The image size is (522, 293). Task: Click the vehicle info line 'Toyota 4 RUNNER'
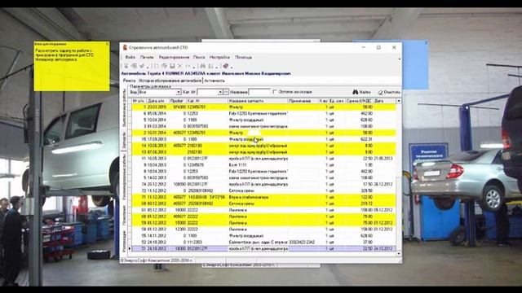206,73
